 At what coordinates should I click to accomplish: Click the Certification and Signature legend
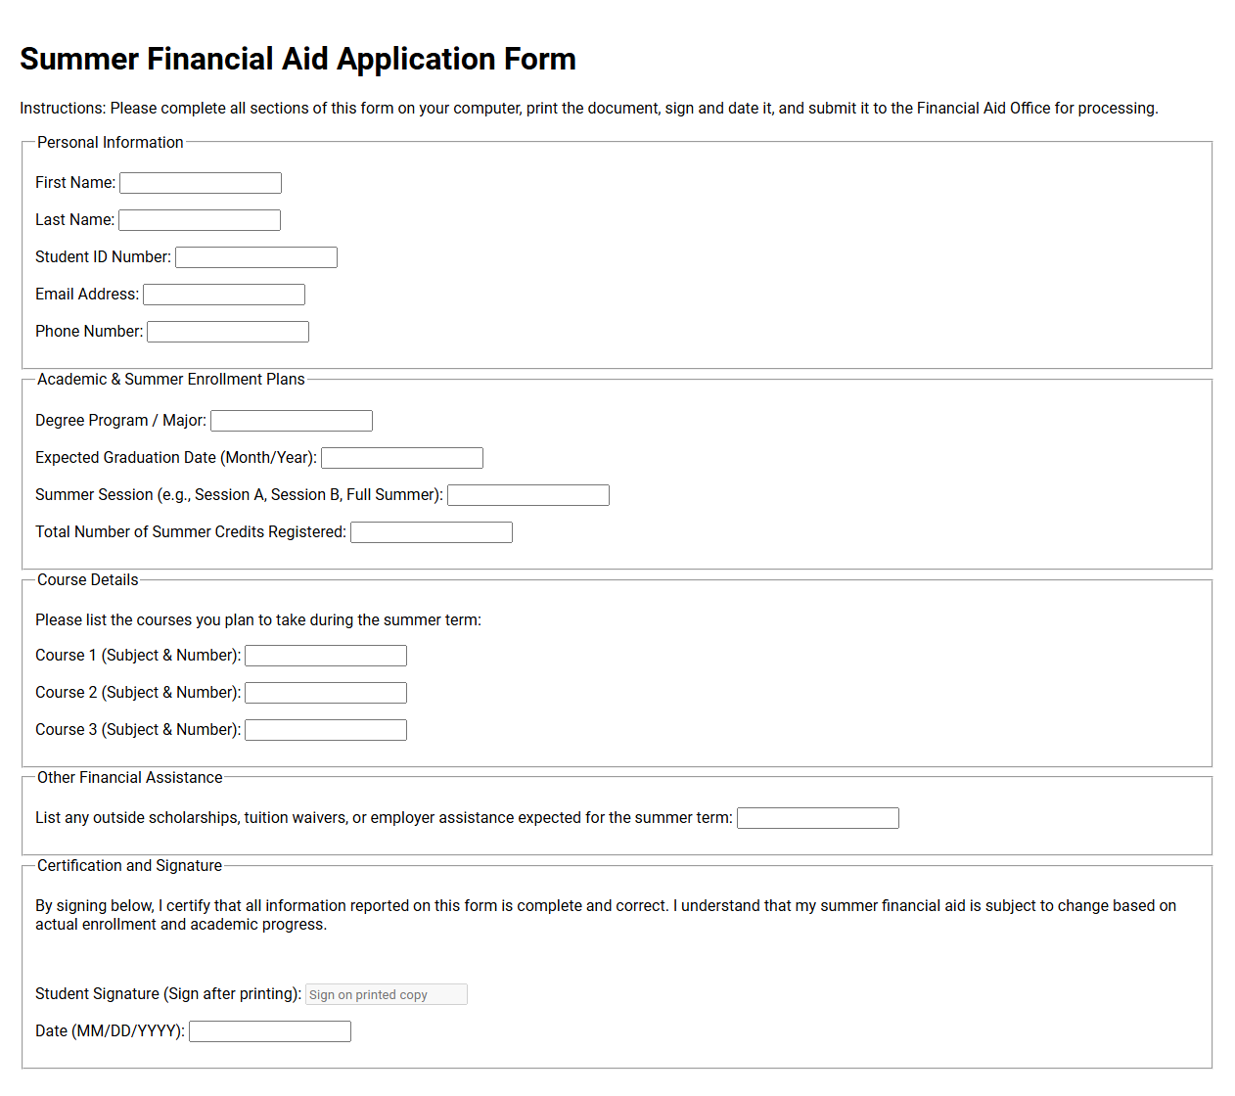[130, 866]
